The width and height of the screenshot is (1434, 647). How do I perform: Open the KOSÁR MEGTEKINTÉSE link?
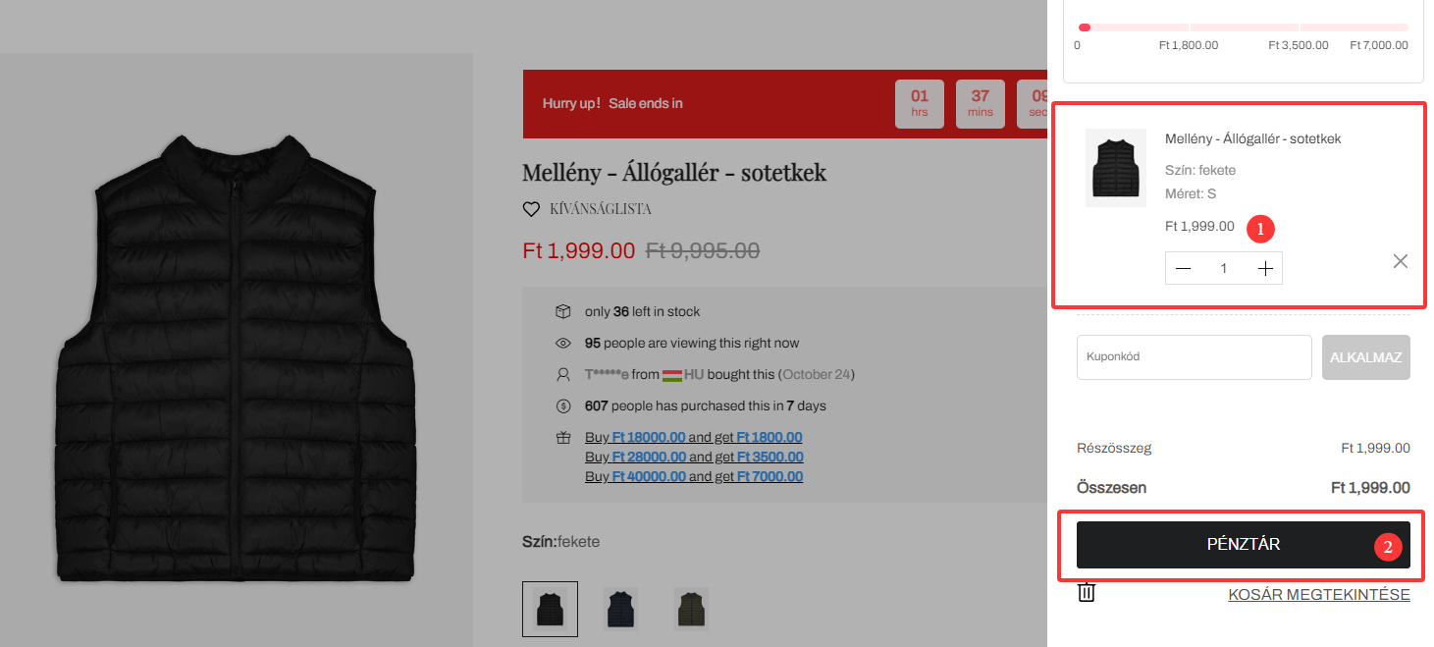point(1318,595)
